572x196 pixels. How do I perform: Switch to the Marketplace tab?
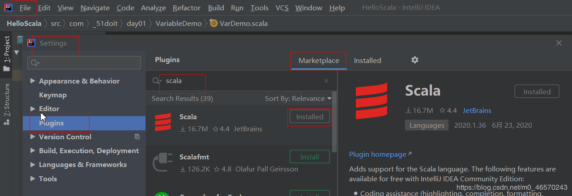[319, 60]
